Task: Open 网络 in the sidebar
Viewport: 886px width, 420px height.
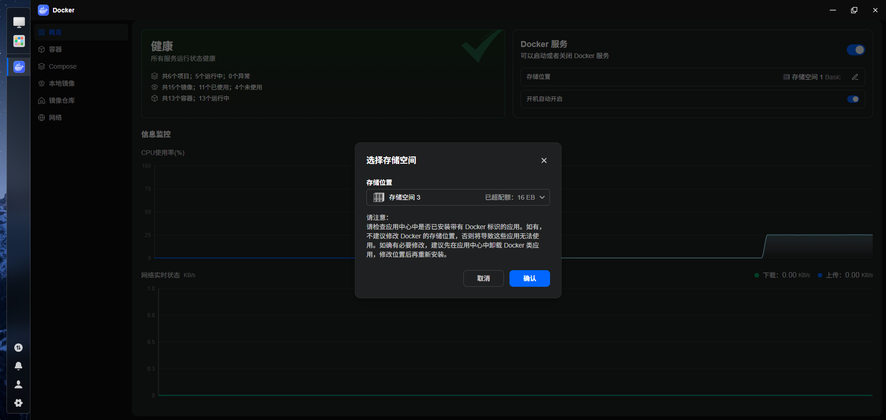Action: 81,118
